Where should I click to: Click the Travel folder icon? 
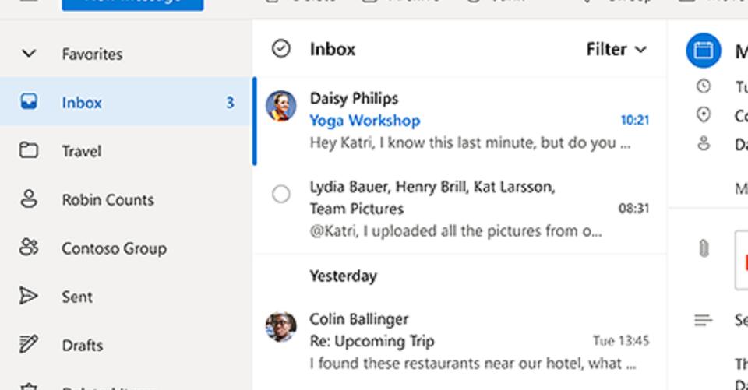[29, 150]
